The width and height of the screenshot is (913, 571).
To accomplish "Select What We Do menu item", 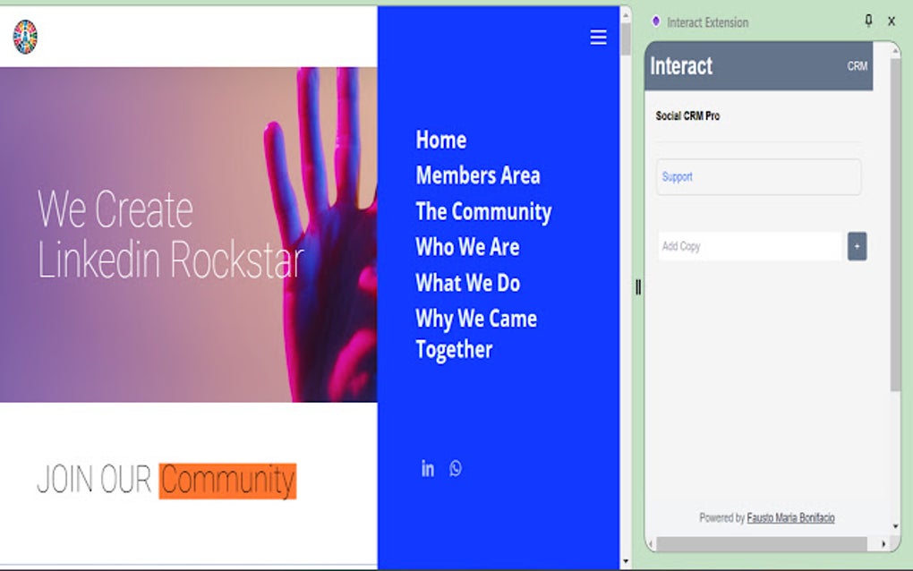I will (x=468, y=283).
